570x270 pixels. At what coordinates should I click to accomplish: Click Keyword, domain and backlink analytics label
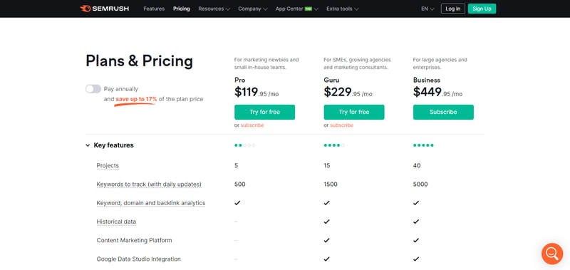pyautogui.click(x=151, y=203)
